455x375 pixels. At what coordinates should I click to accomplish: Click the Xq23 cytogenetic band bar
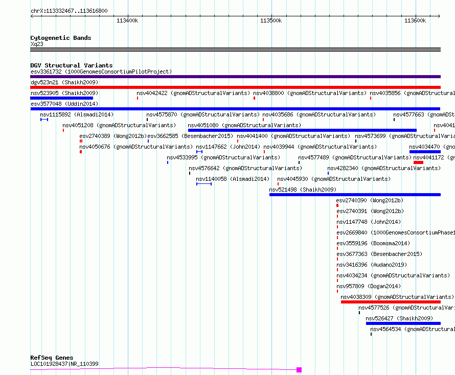[x=235, y=50]
